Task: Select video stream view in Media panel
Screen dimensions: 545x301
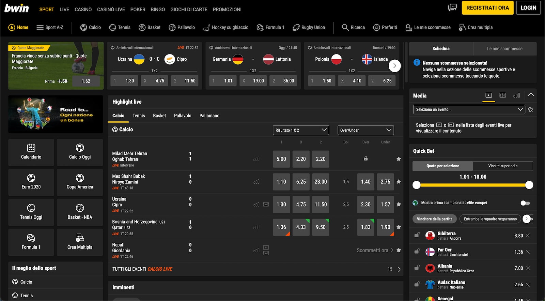Action: [489, 95]
